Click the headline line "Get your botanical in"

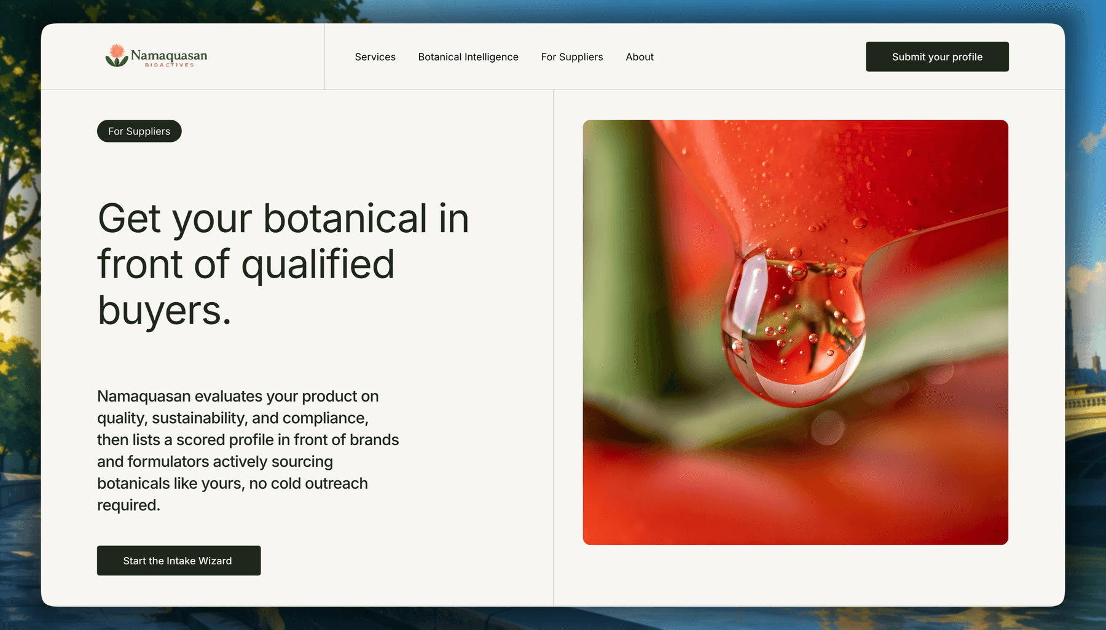tap(283, 219)
